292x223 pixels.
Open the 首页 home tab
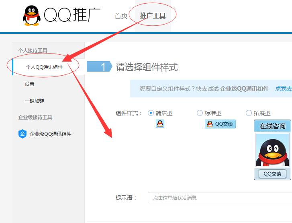(x=121, y=16)
